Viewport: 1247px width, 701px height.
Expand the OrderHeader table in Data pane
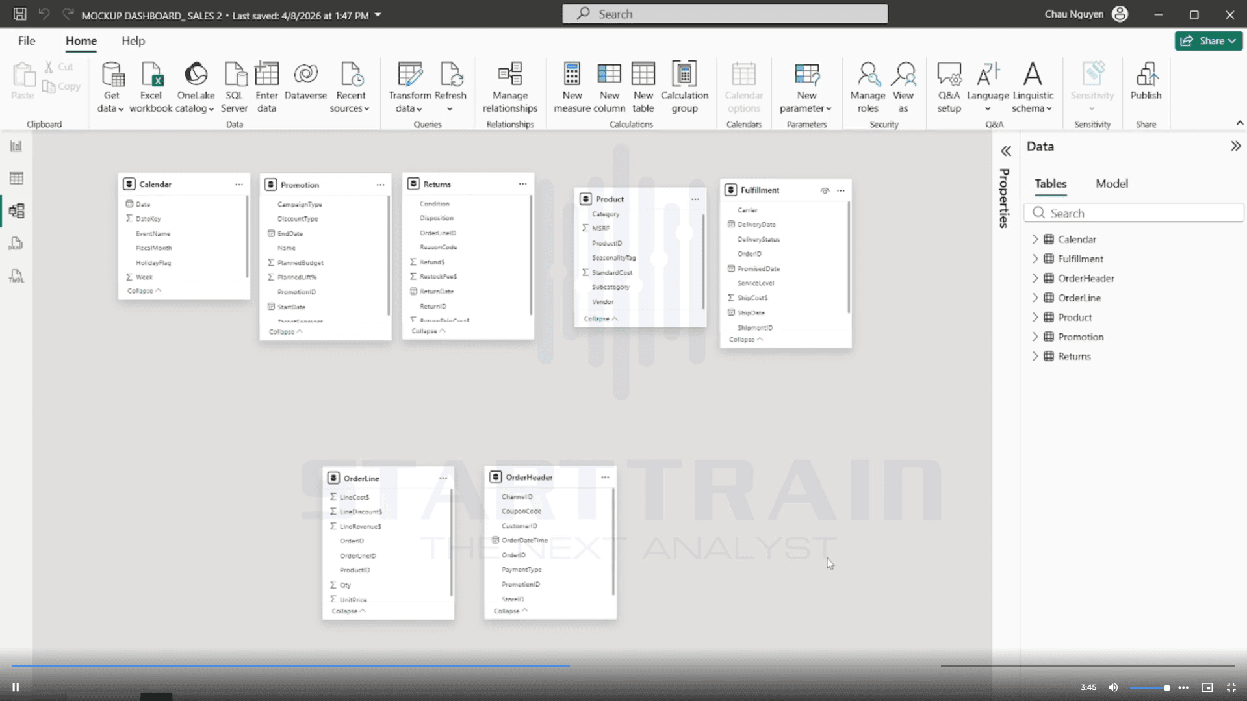1035,278
